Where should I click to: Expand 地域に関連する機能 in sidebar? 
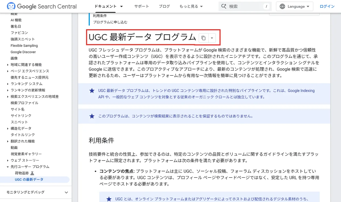[8, 65]
